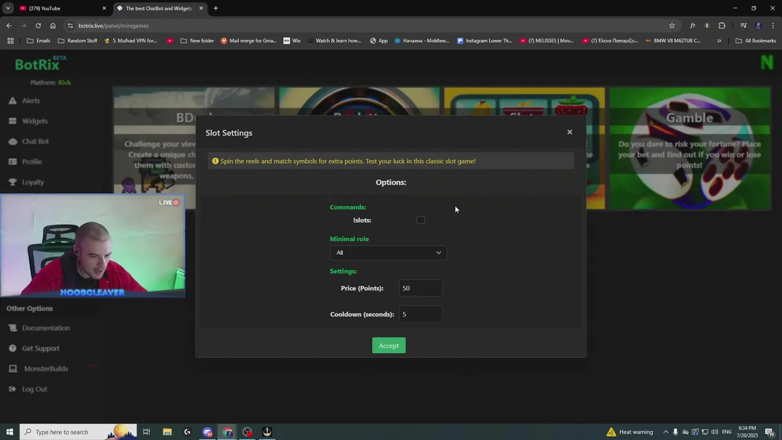Click the Documentation book icon

point(12,328)
